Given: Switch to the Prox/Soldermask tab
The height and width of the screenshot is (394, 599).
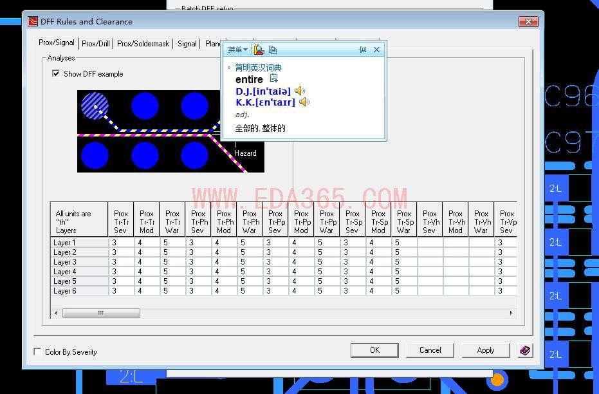Looking at the screenshot, I should (143, 44).
